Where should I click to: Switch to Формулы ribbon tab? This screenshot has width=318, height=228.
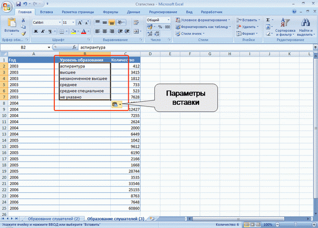110,12
